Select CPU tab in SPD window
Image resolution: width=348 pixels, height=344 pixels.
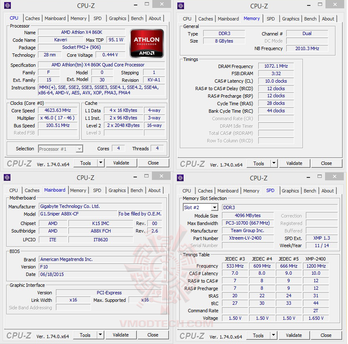pyautogui.click(x=187, y=191)
